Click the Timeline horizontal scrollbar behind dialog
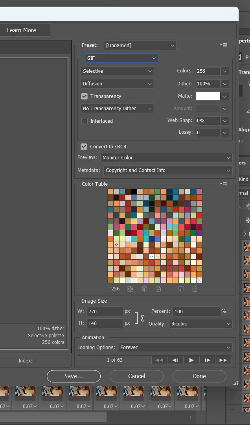Screen dimensions: 250x425 pyautogui.click(x=53, y=417)
